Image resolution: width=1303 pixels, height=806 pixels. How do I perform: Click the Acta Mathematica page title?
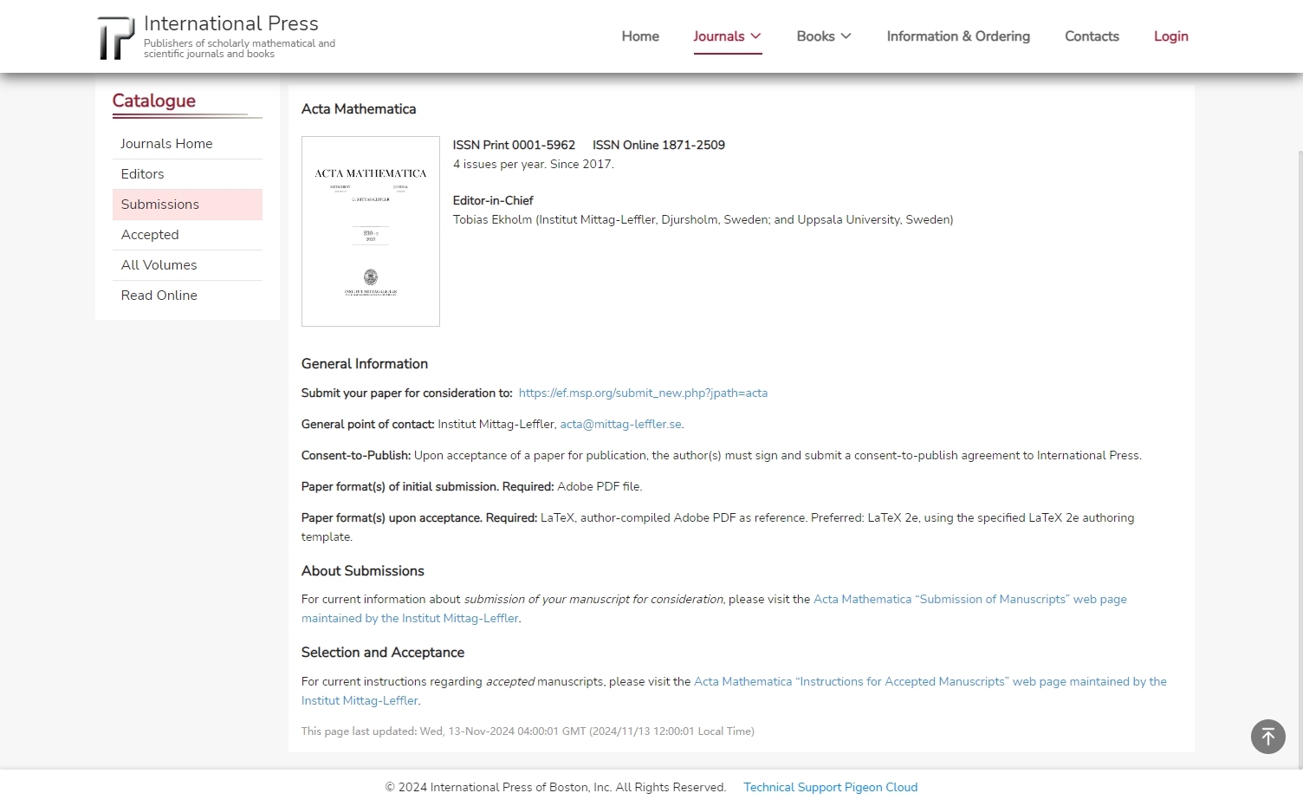pos(359,109)
